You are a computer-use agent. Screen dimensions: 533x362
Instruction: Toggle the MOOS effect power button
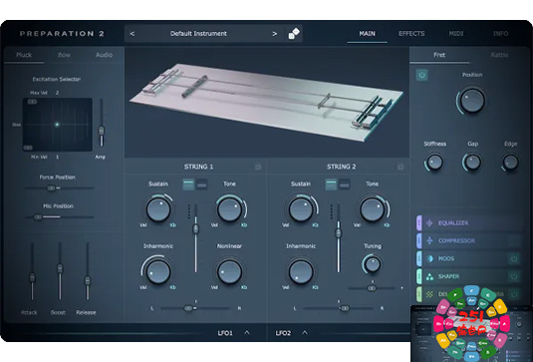[514, 258]
